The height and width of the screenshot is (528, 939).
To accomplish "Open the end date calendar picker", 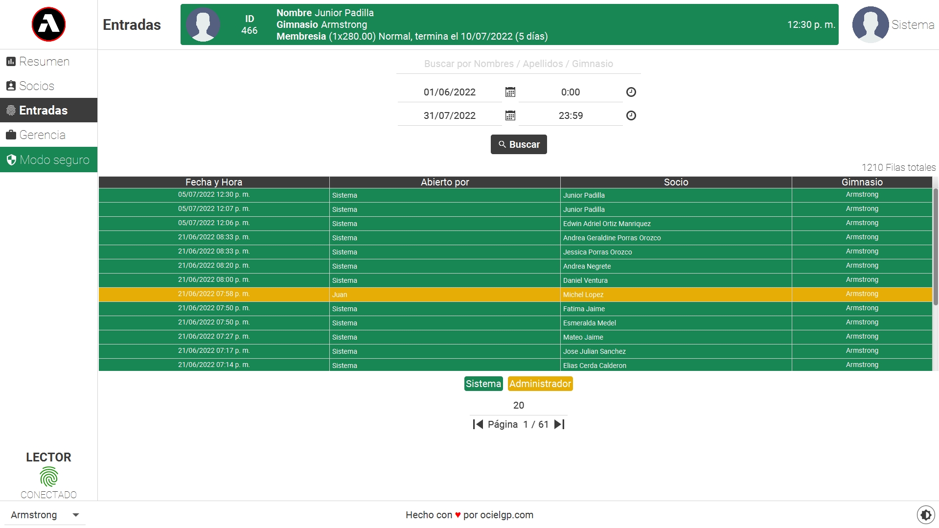I will coord(510,115).
